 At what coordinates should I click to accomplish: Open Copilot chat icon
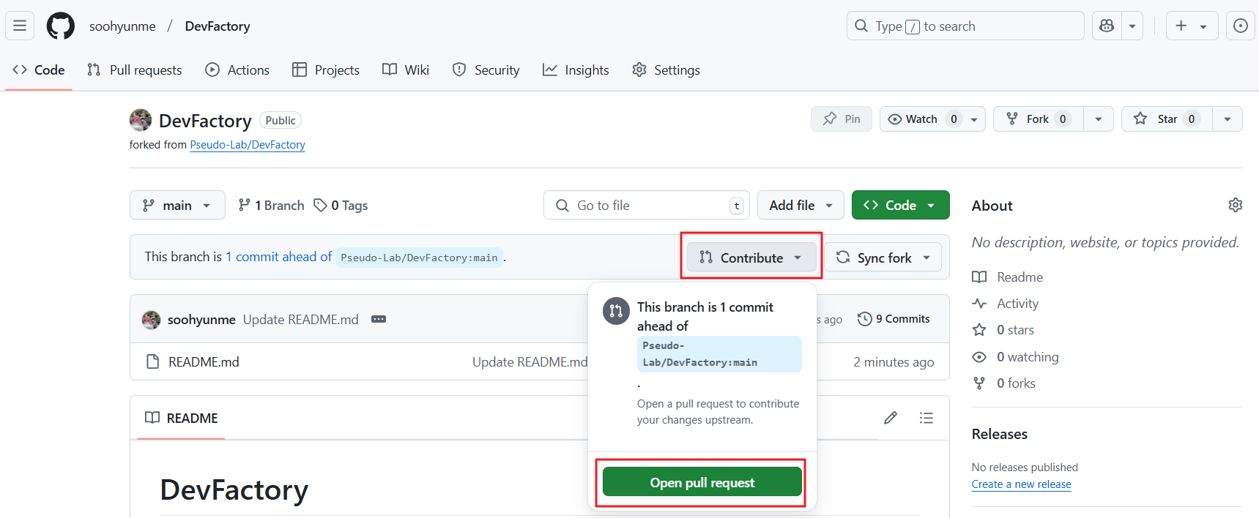pos(1107,26)
